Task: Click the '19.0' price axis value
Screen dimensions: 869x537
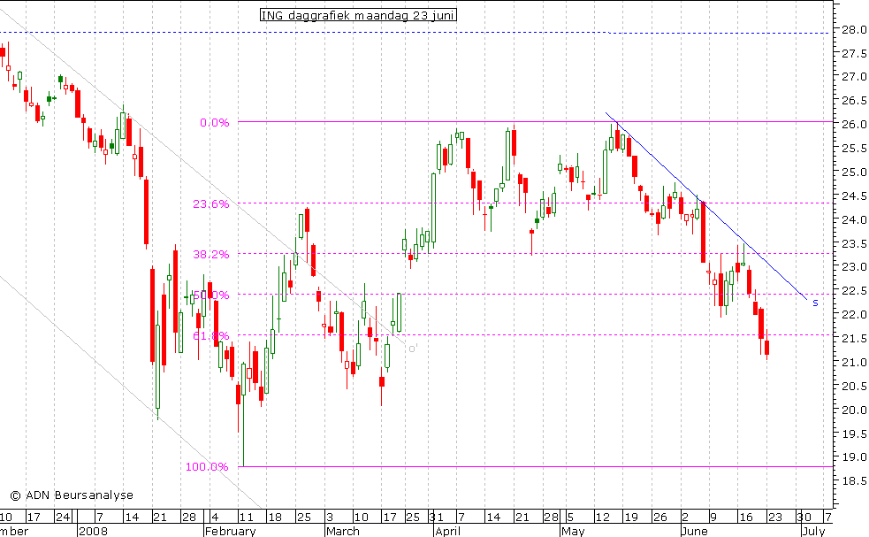Action: (854, 457)
